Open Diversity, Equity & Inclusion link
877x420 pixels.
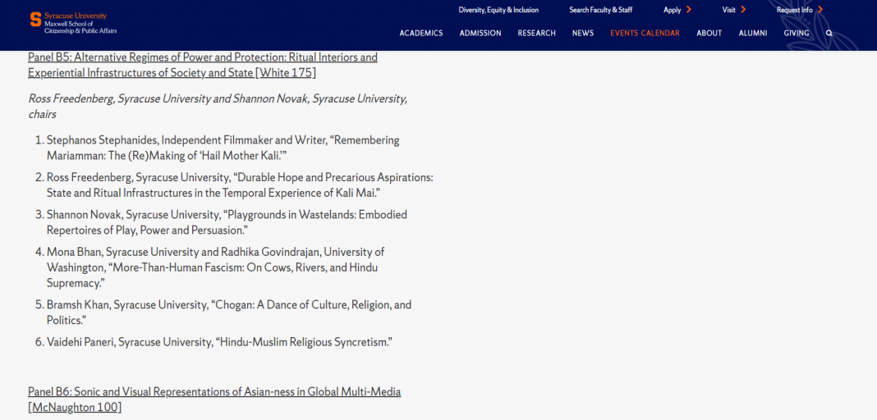click(x=498, y=10)
